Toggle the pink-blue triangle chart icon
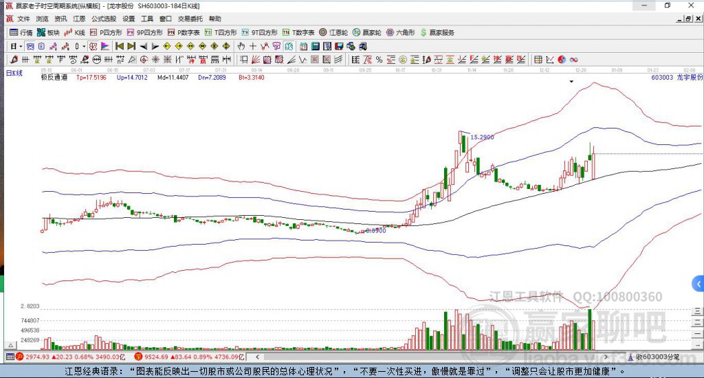The image size is (704, 378). [104, 46]
